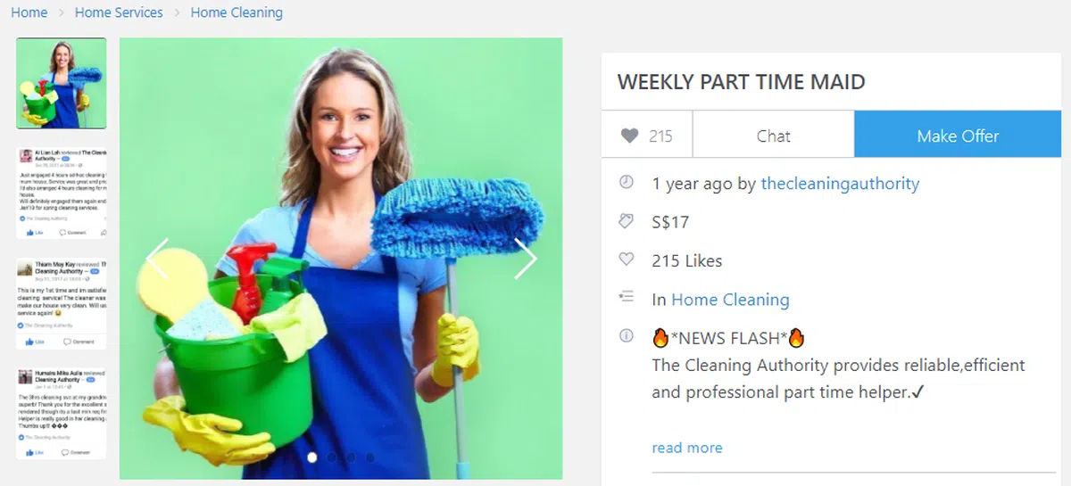
Task: Open the Chat button
Action: tap(773, 136)
